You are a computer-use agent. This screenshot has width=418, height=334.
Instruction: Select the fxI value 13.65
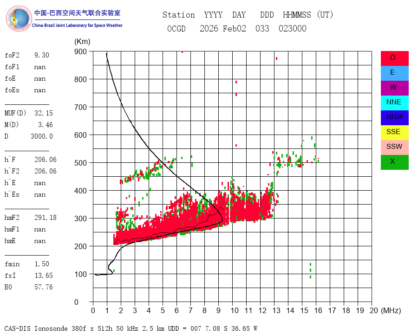[43, 276]
